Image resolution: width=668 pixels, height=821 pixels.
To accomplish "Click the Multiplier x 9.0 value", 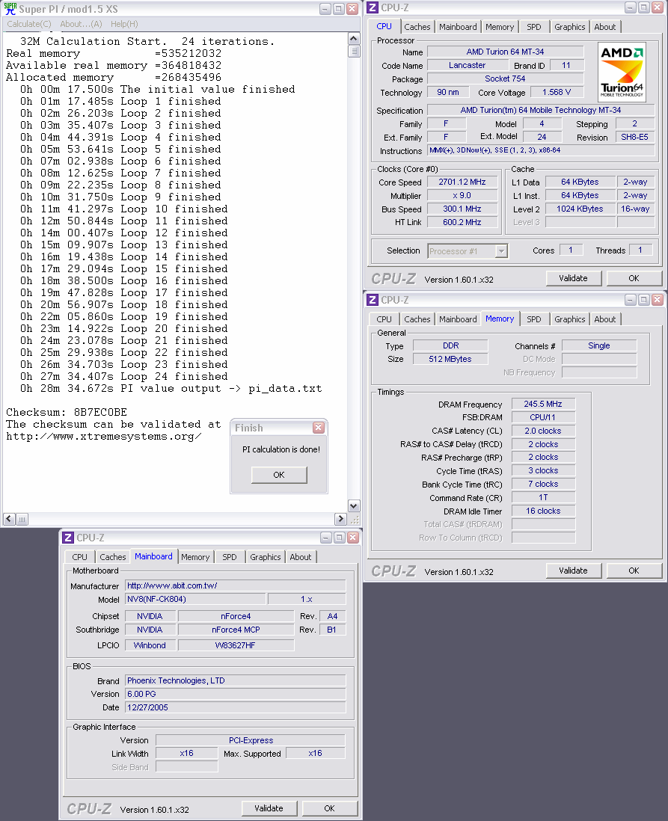I will 462,195.
